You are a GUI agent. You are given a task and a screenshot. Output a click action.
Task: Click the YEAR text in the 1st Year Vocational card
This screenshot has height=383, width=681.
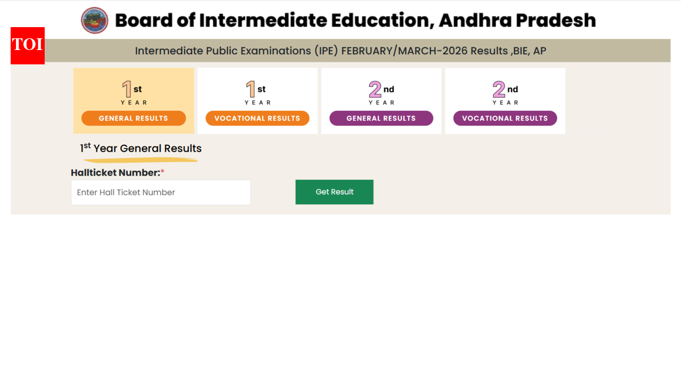click(x=258, y=103)
